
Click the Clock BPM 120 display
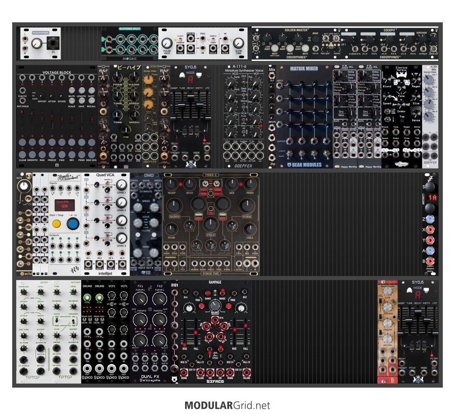point(65,205)
